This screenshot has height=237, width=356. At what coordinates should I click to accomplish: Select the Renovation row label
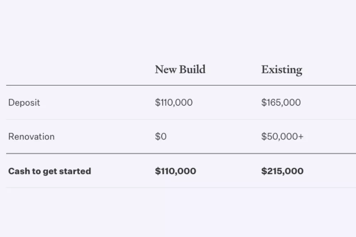point(31,137)
